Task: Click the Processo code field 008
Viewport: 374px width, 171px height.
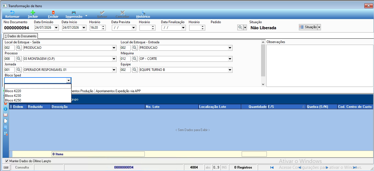Action: (9, 59)
